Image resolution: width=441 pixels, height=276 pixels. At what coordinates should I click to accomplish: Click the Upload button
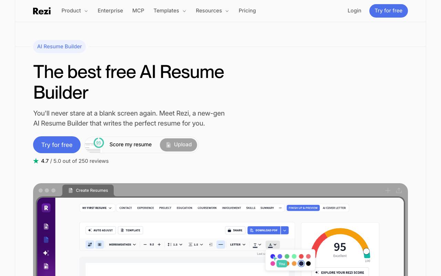coord(178,145)
